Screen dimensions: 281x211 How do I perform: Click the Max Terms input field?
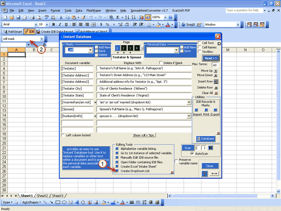coord(215,65)
